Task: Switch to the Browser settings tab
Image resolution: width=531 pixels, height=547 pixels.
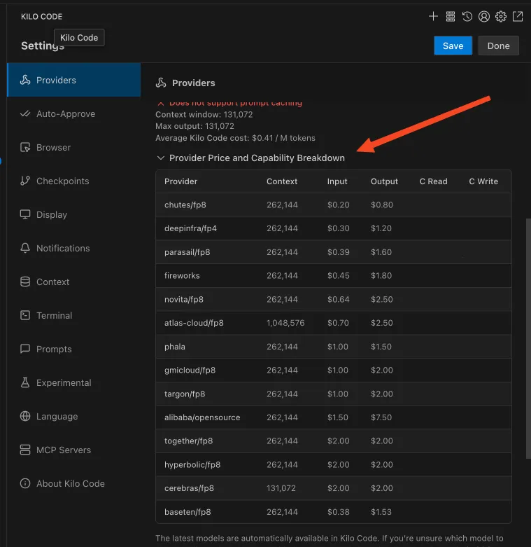Action: point(53,147)
